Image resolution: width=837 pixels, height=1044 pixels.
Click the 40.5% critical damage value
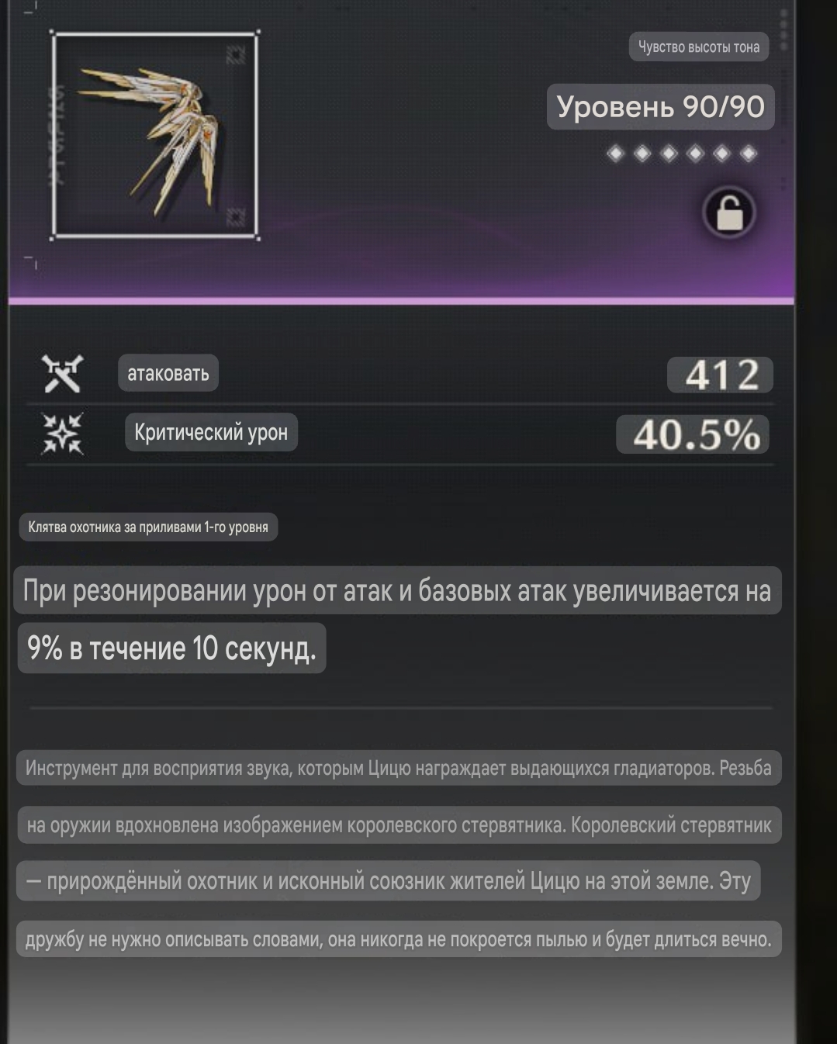693,434
